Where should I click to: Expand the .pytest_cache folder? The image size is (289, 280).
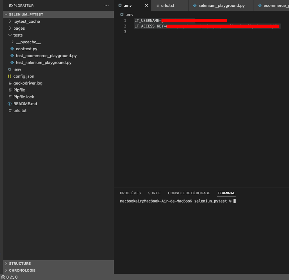coord(10,21)
